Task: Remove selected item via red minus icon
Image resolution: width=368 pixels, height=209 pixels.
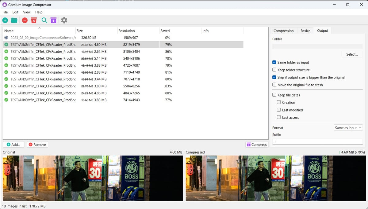Action: (x=25, y=20)
